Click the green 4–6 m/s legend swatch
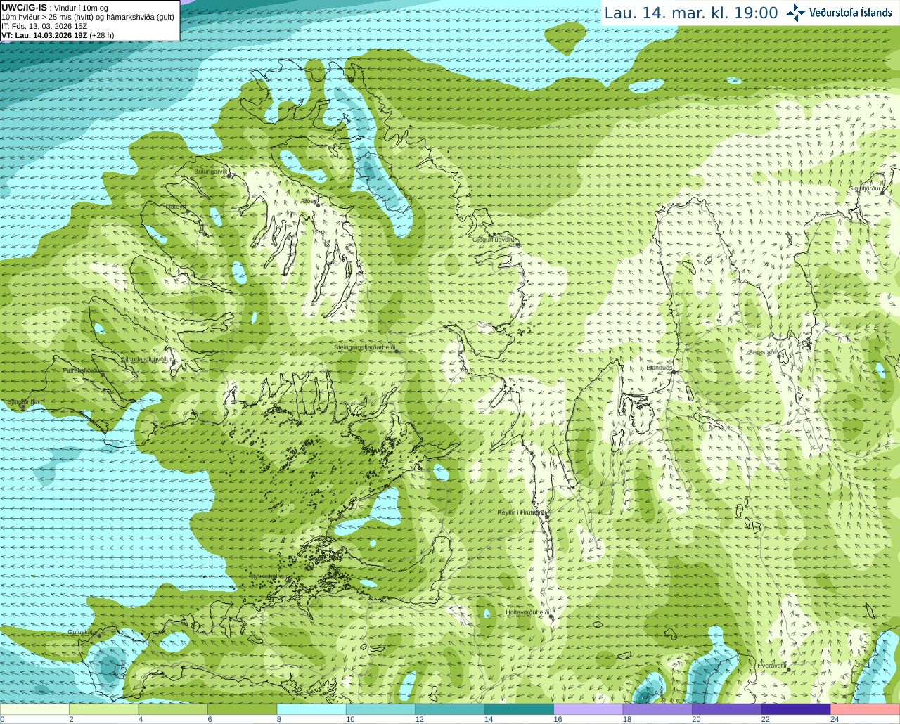The image size is (900, 724). (x=173, y=709)
